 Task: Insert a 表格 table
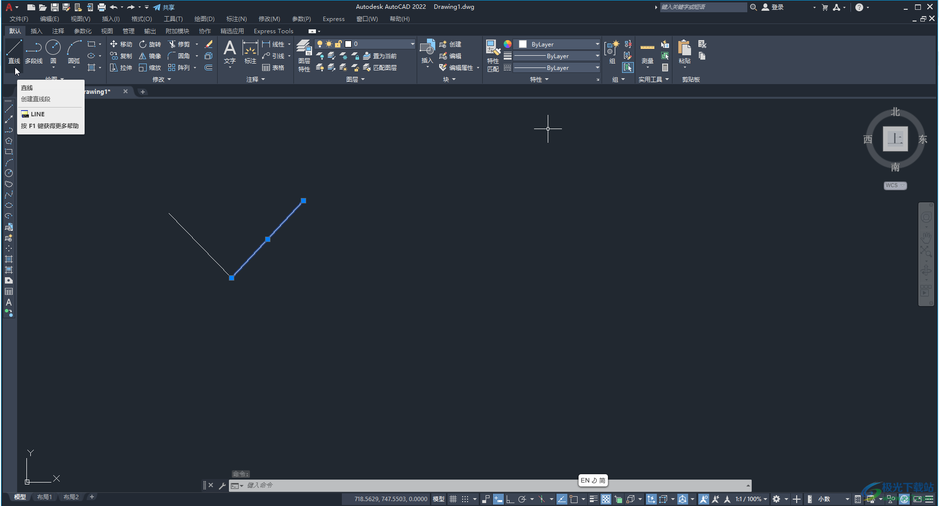tap(273, 67)
